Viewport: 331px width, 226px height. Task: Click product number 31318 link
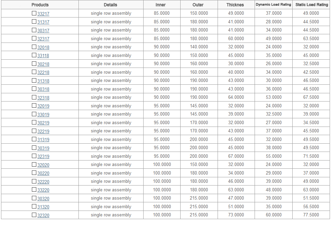click(x=43, y=81)
